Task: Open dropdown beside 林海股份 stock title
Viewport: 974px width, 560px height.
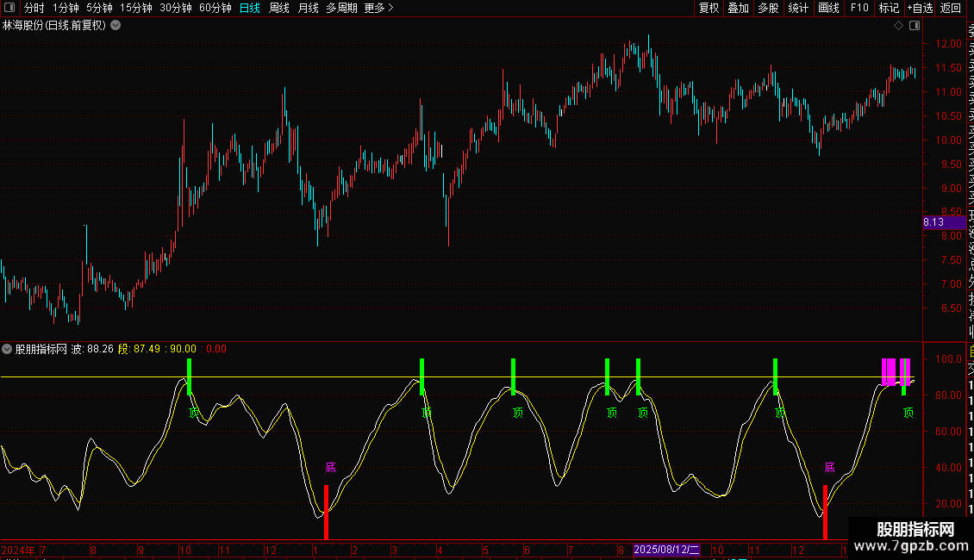Action: 116,26
